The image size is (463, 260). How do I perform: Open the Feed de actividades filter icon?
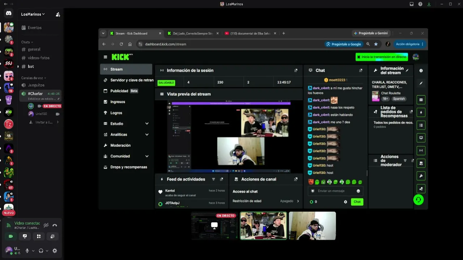[213, 179]
